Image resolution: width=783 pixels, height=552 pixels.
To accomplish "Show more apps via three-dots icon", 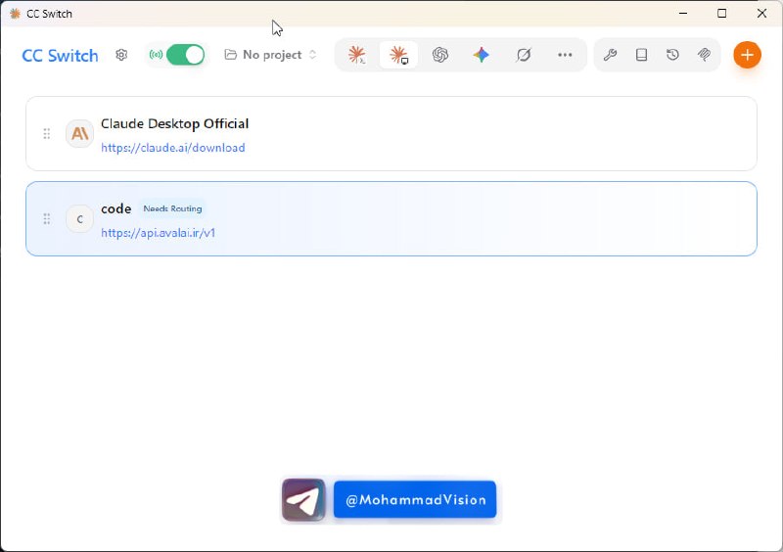I will point(565,55).
